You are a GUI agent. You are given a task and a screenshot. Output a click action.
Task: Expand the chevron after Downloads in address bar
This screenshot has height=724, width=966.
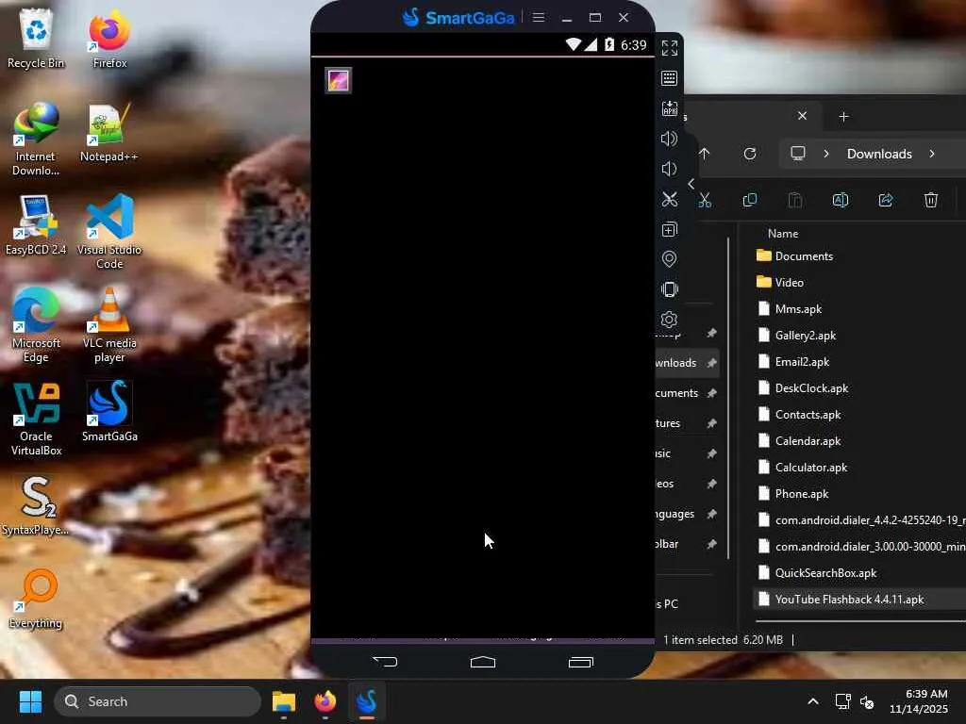932,154
